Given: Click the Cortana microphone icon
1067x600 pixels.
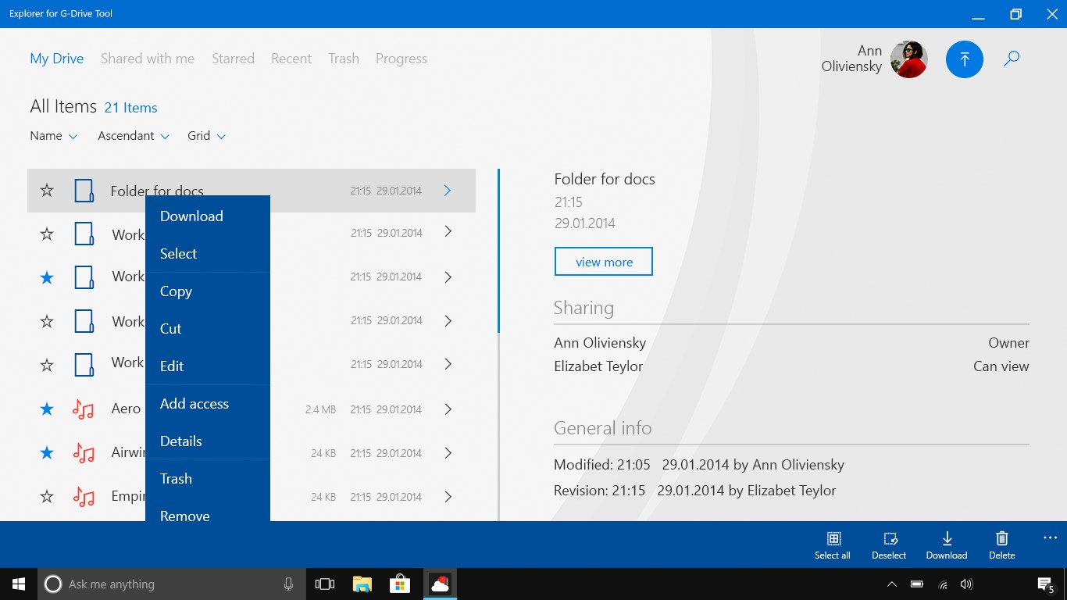Looking at the screenshot, I should 288,584.
